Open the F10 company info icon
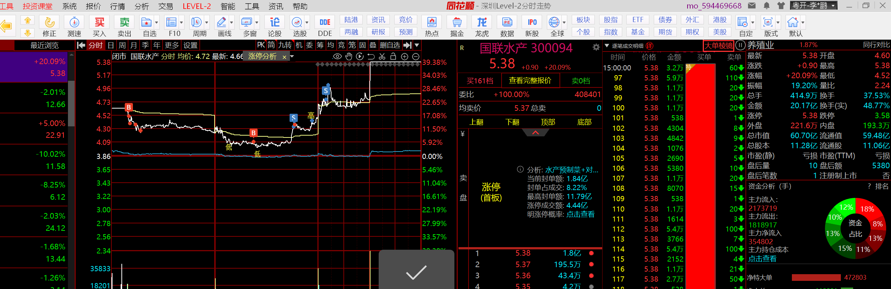The height and width of the screenshot is (289, 891). [171, 22]
